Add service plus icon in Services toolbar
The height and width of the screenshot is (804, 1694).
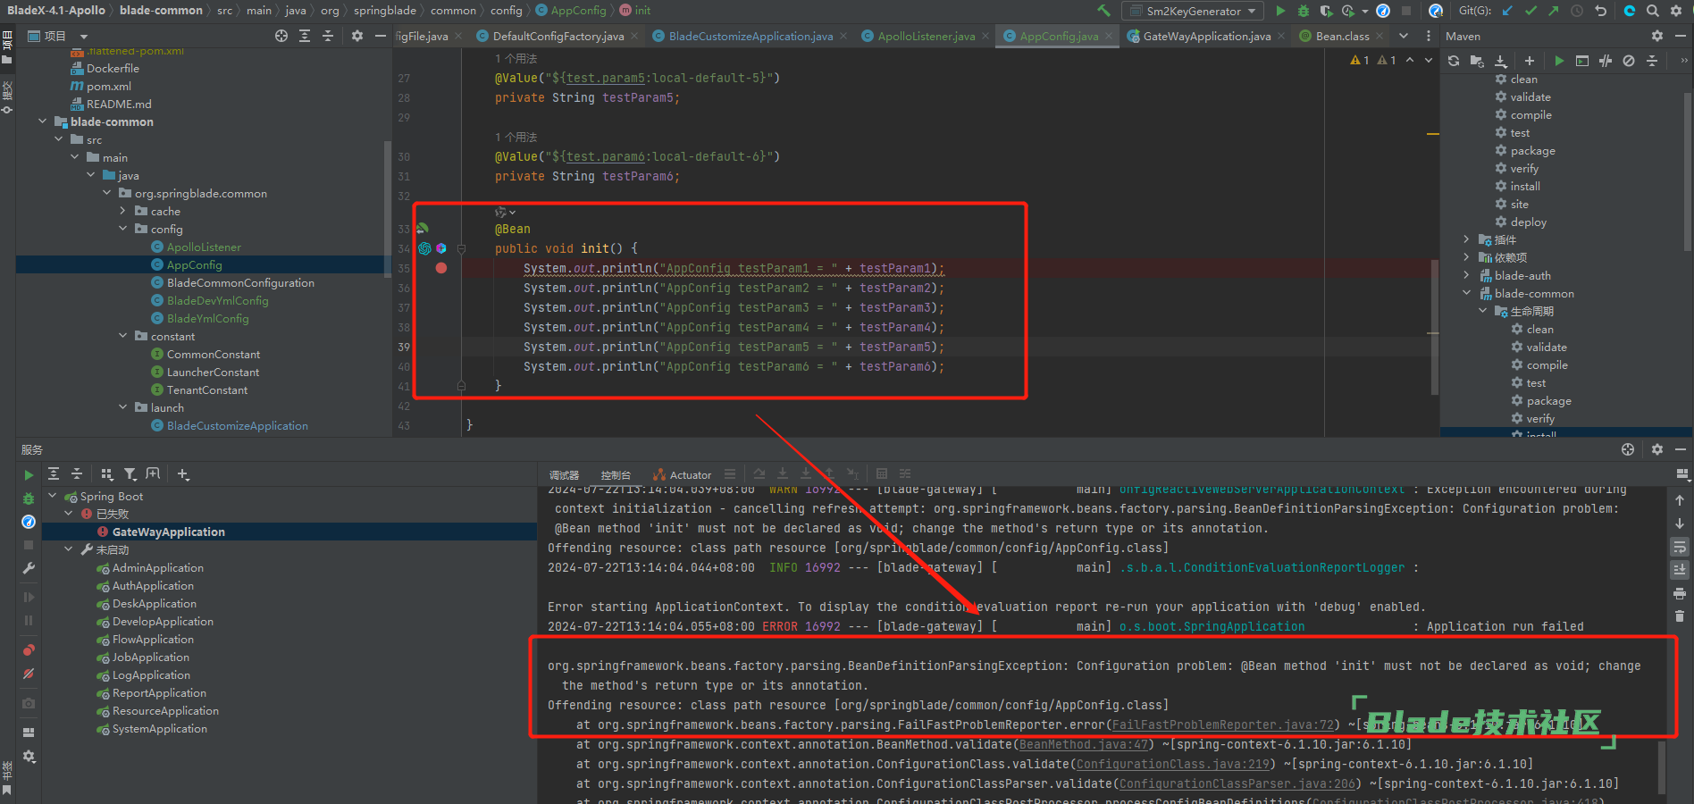pos(183,474)
